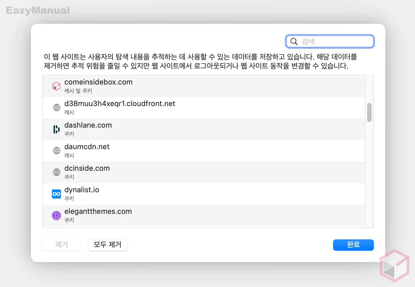
Task: Click the disabled 제거 button
Action: click(x=62, y=245)
